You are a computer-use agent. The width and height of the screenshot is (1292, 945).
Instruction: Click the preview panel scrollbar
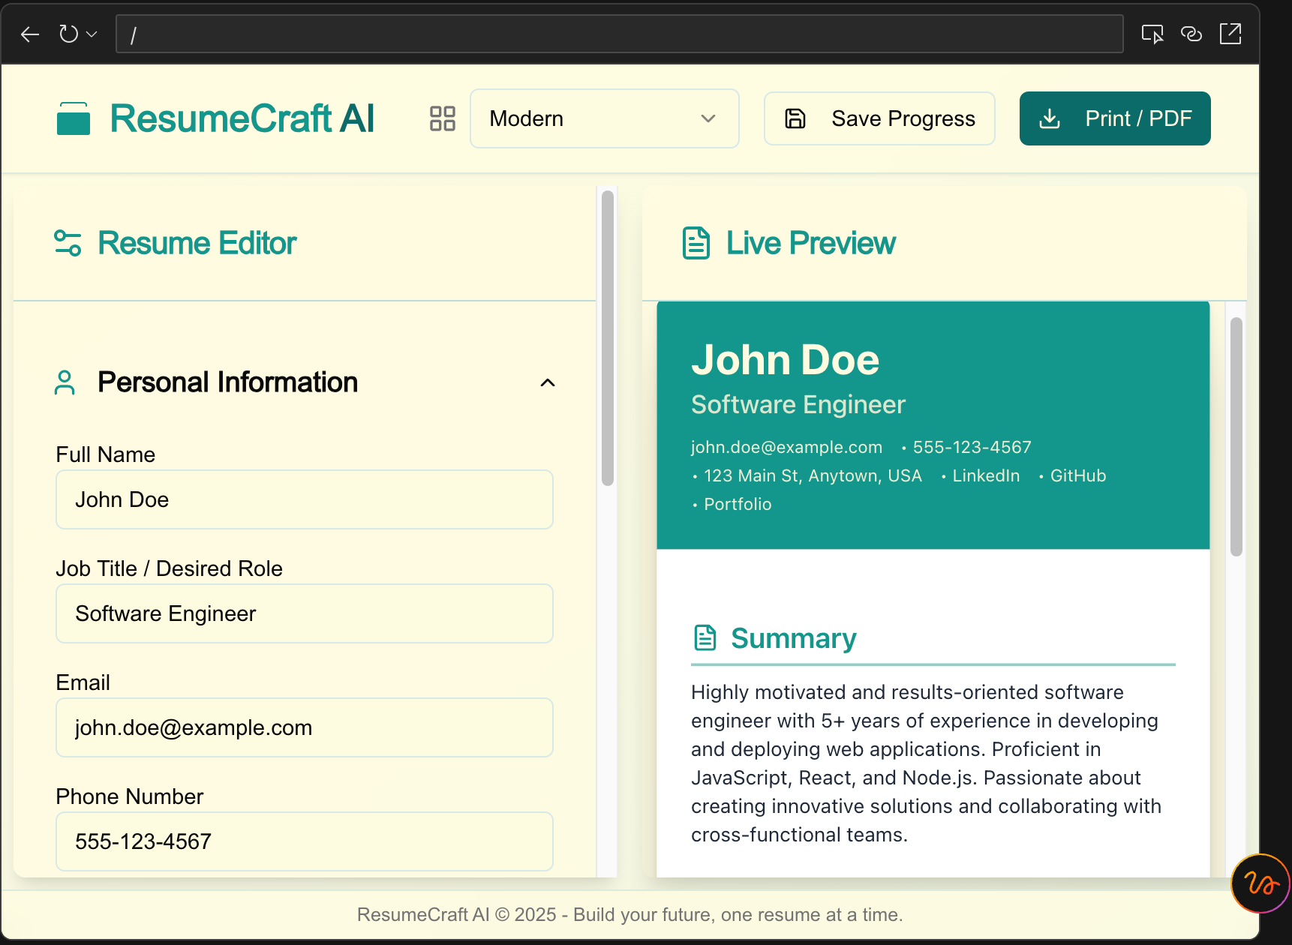(x=1236, y=436)
